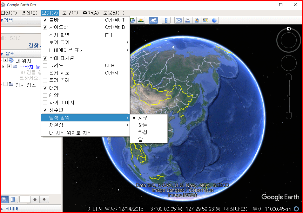Open the 파일(F) menu
This screenshot has height=213, width=303.
point(9,13)
